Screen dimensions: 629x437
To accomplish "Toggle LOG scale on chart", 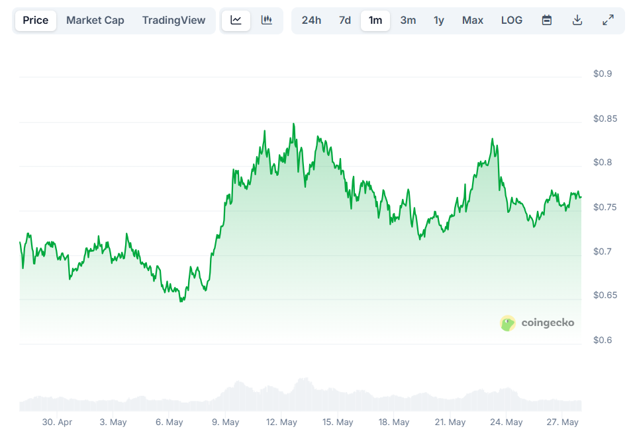I will tap(512, 20).
